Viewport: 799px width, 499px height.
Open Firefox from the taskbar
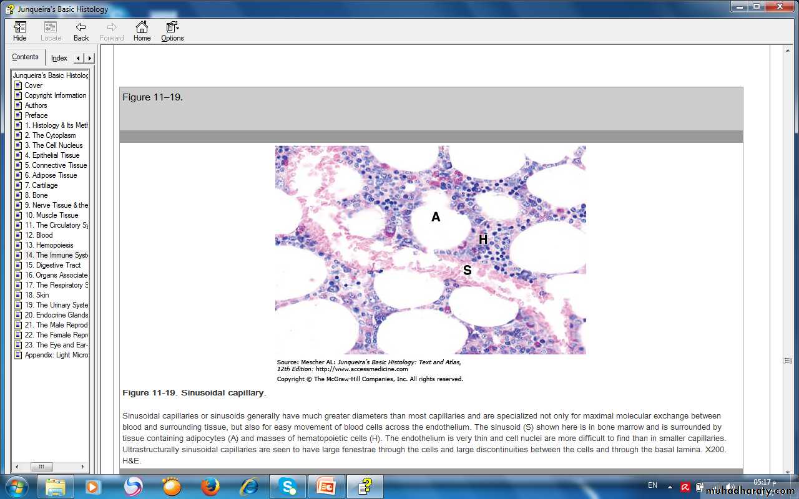210,486
